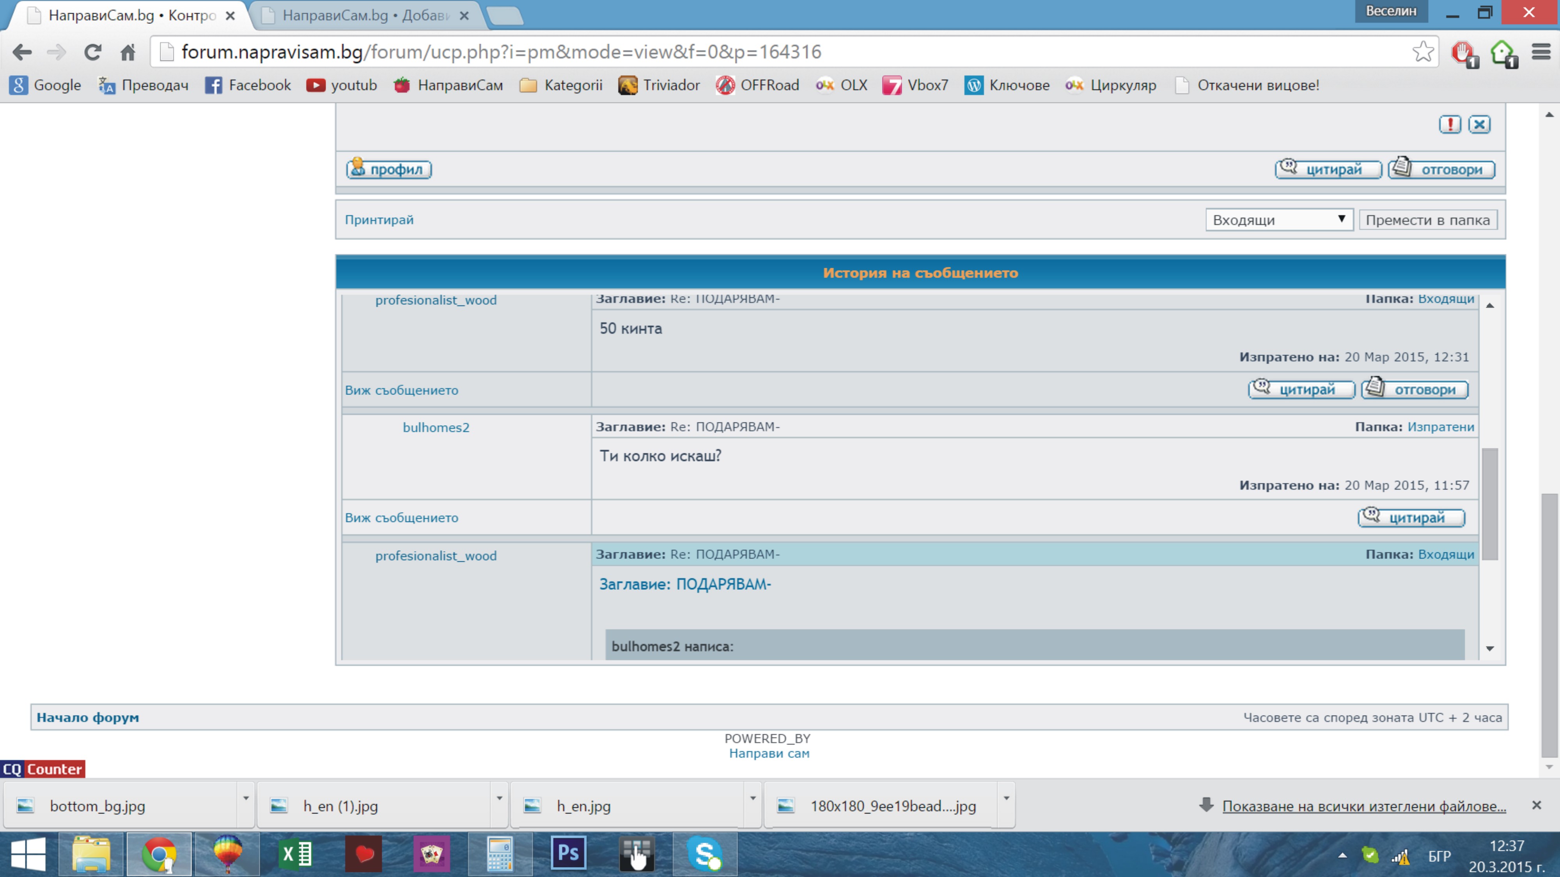
Task: Click the delete message X icon
Action: click(x=1479, y=125)
